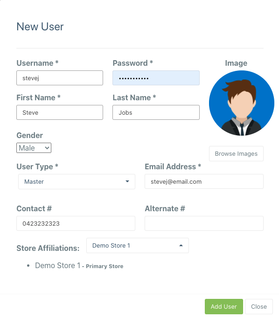The width and height of the screenshot is (279, 318).
Task: Click the Store Affiliations label text
Action: [x=48, y=248]
